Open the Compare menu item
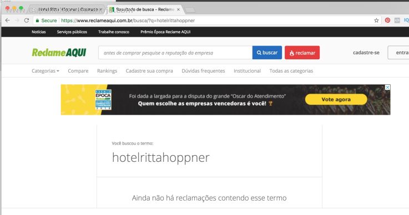Viewport: 409px width, 215px height. click(x=78, y=71)
